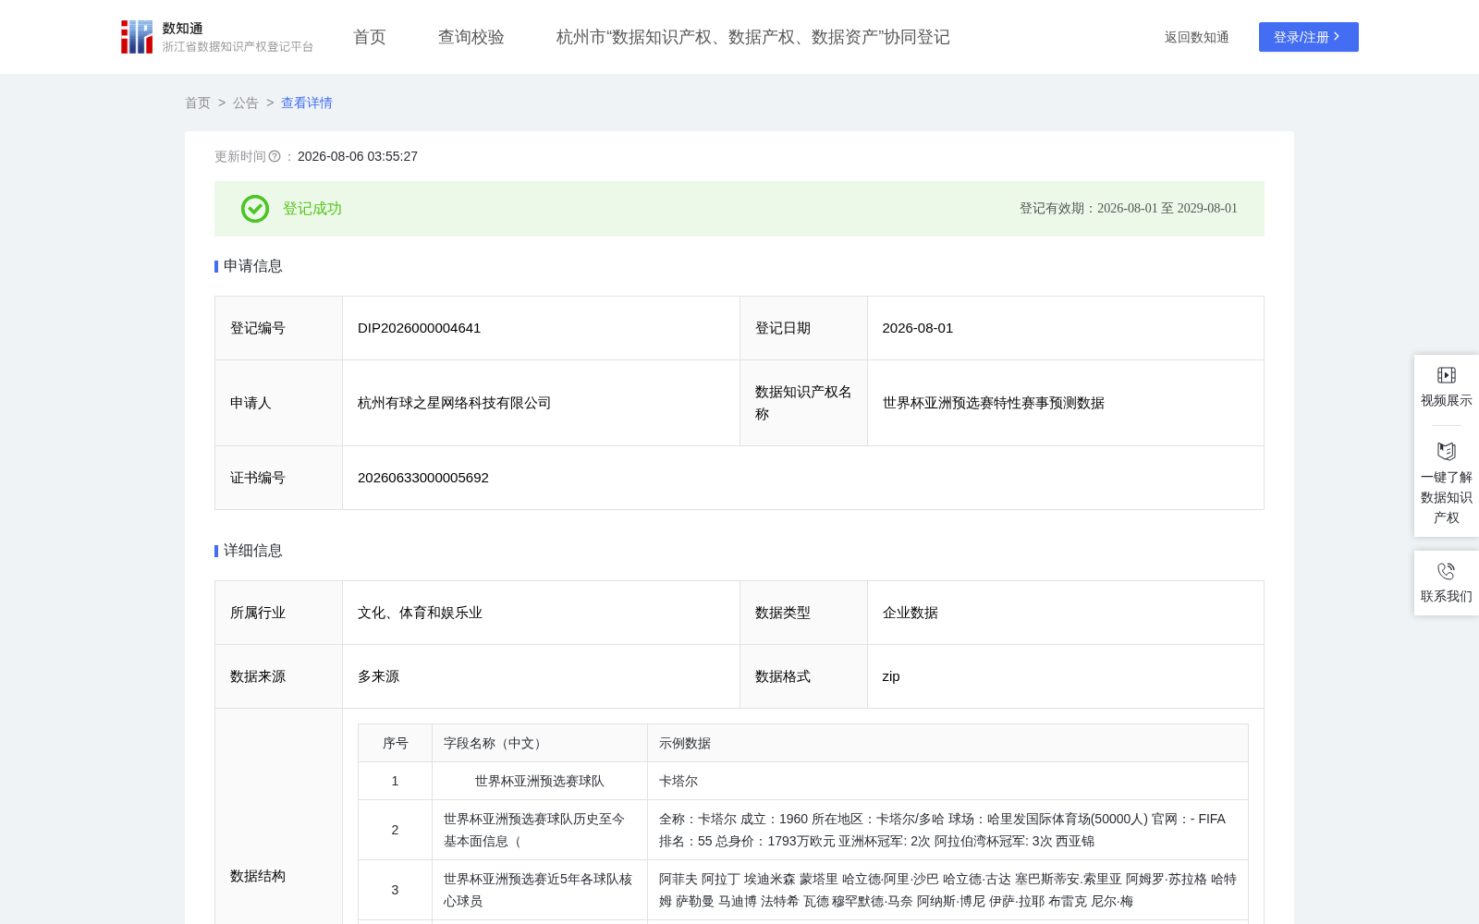Click the 登记成功 status text
1479x924 pixels.
pyautogui.click(x=312, y=209)
